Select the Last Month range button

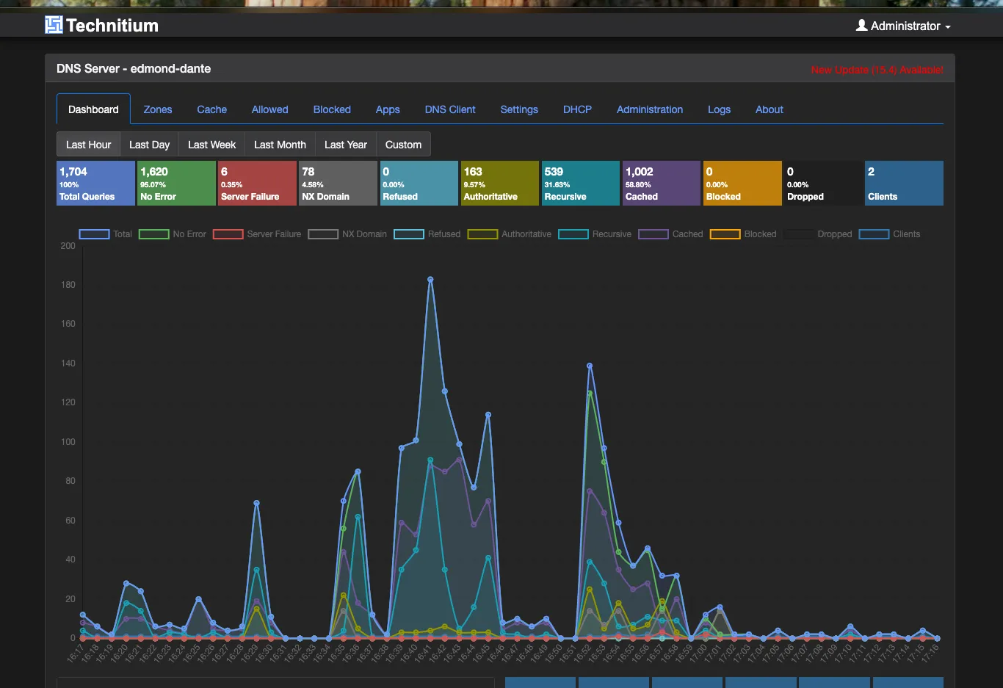point(280,145)
